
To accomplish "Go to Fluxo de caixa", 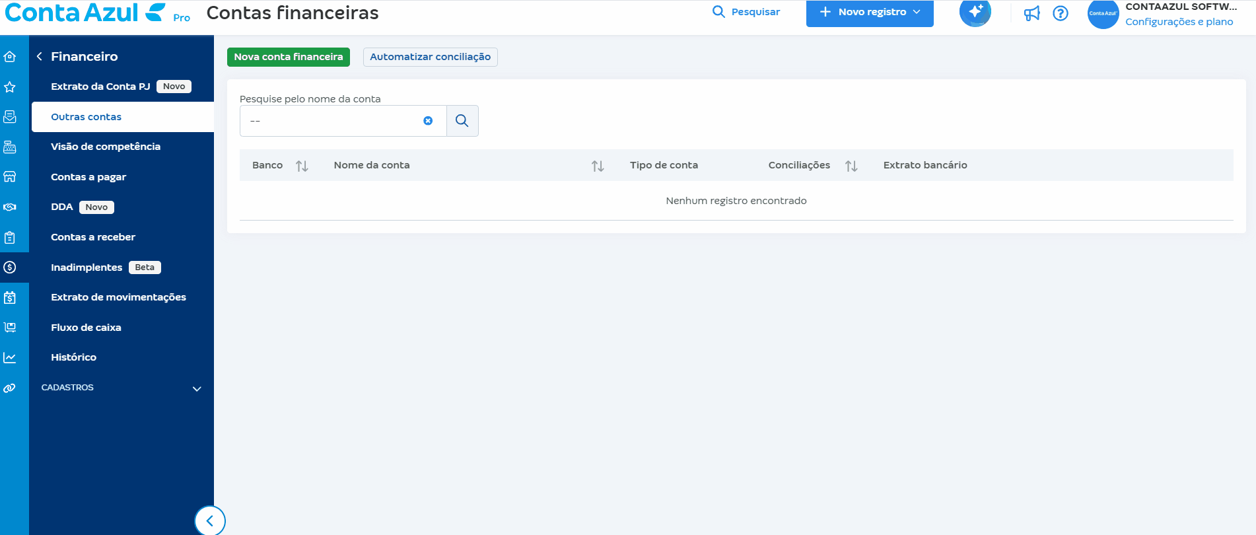I will pyautogui.click(x=86, y=328).
